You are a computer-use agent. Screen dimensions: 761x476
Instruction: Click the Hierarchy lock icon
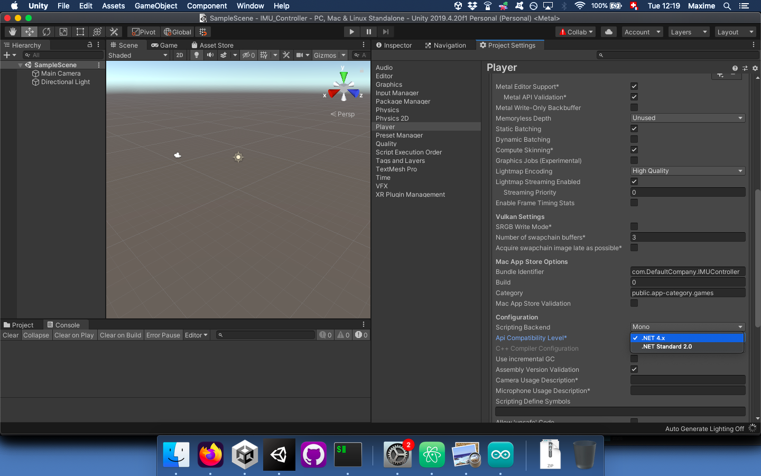90,45
